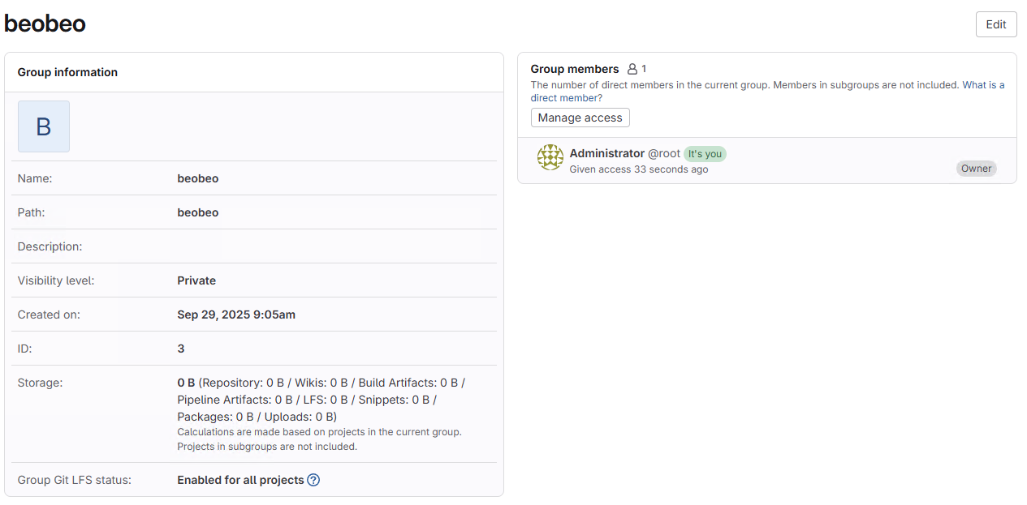Click the Administrator user avatar

point(550,157)
